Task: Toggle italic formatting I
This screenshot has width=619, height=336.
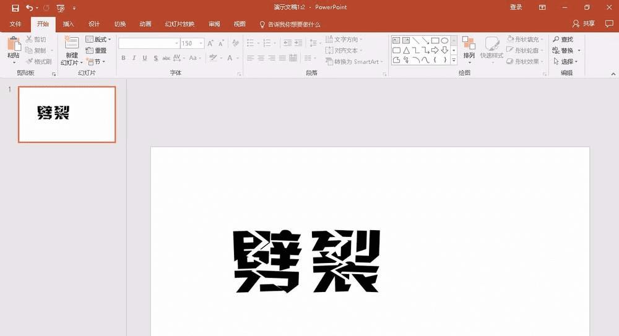Action: click(x=134, y=58)
